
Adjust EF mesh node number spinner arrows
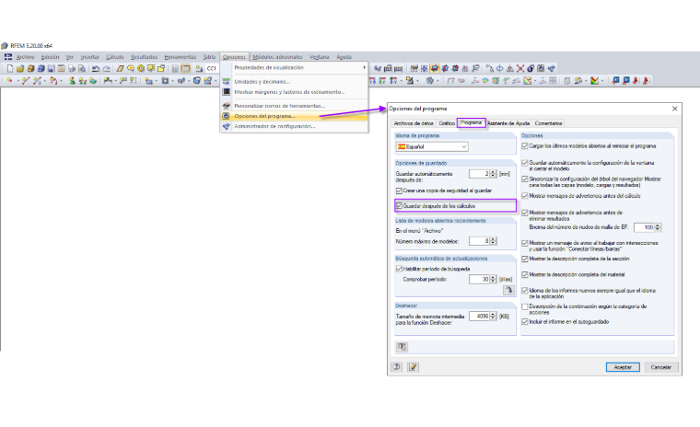click(657, 227)
